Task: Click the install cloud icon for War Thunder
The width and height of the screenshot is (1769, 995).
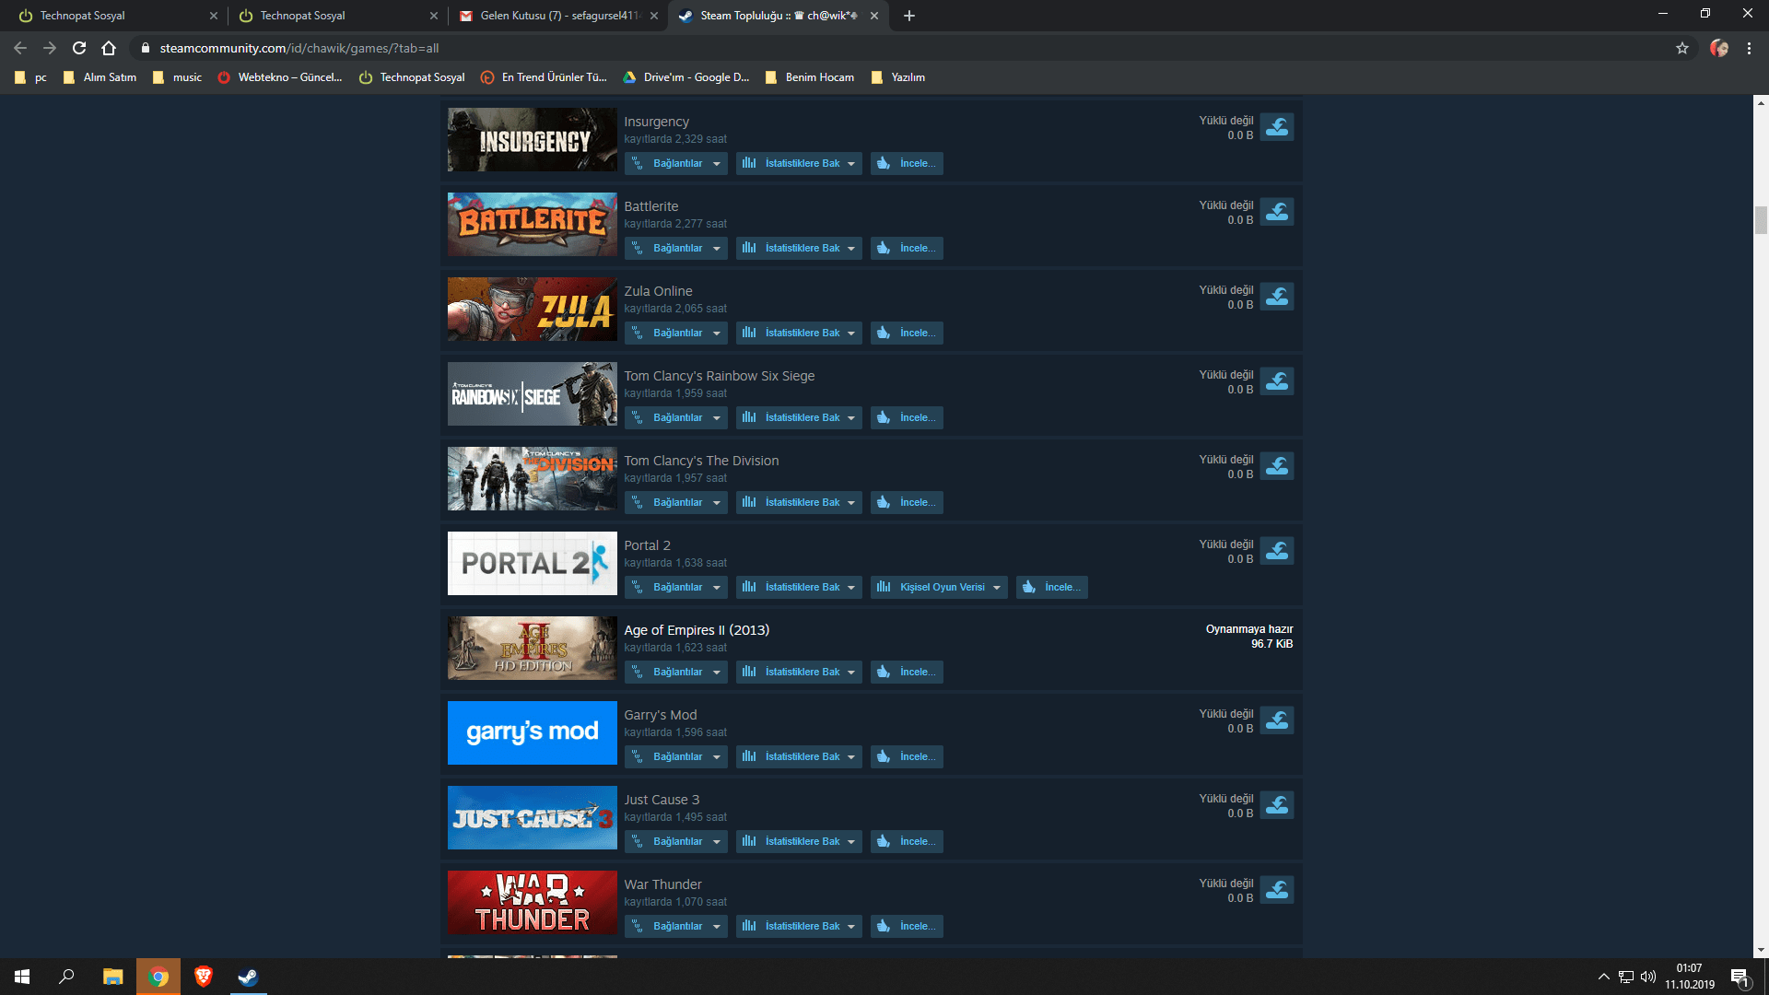Action: tap(1277, 889)
